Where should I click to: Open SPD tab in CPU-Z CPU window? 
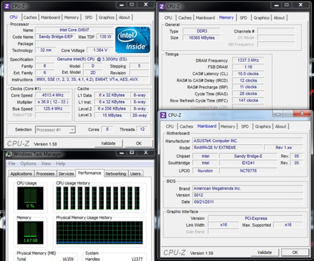point(89,18)
